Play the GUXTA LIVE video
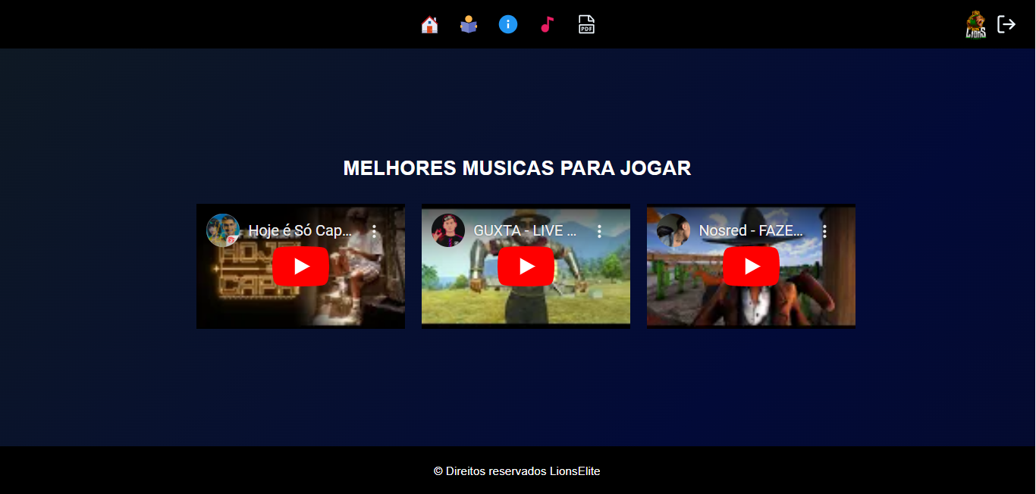The image size is (1036, 494). coord(526,266)
